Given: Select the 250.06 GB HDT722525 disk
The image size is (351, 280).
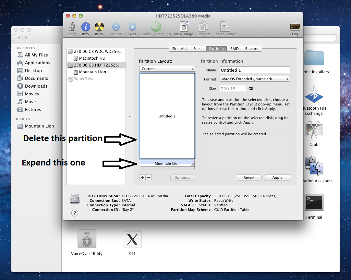Looking at the screenshot, I should tap(96, 65).
